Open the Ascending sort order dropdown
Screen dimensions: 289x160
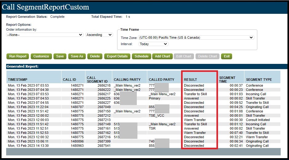[x=99, y=35]
